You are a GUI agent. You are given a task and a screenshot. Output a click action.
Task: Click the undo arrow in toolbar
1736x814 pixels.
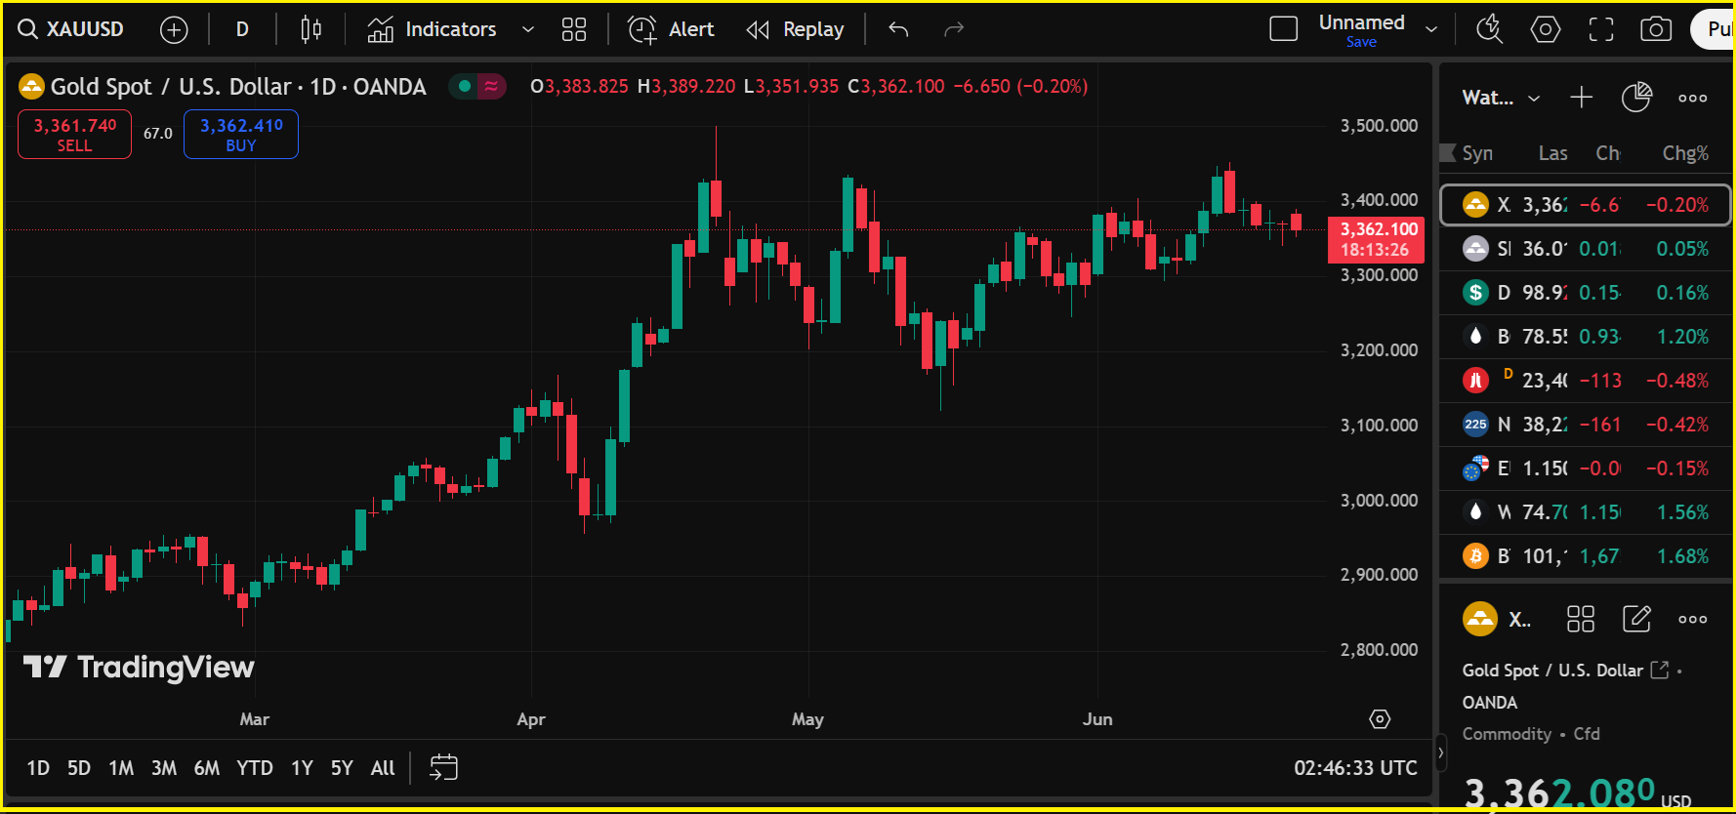pos(898,30)
